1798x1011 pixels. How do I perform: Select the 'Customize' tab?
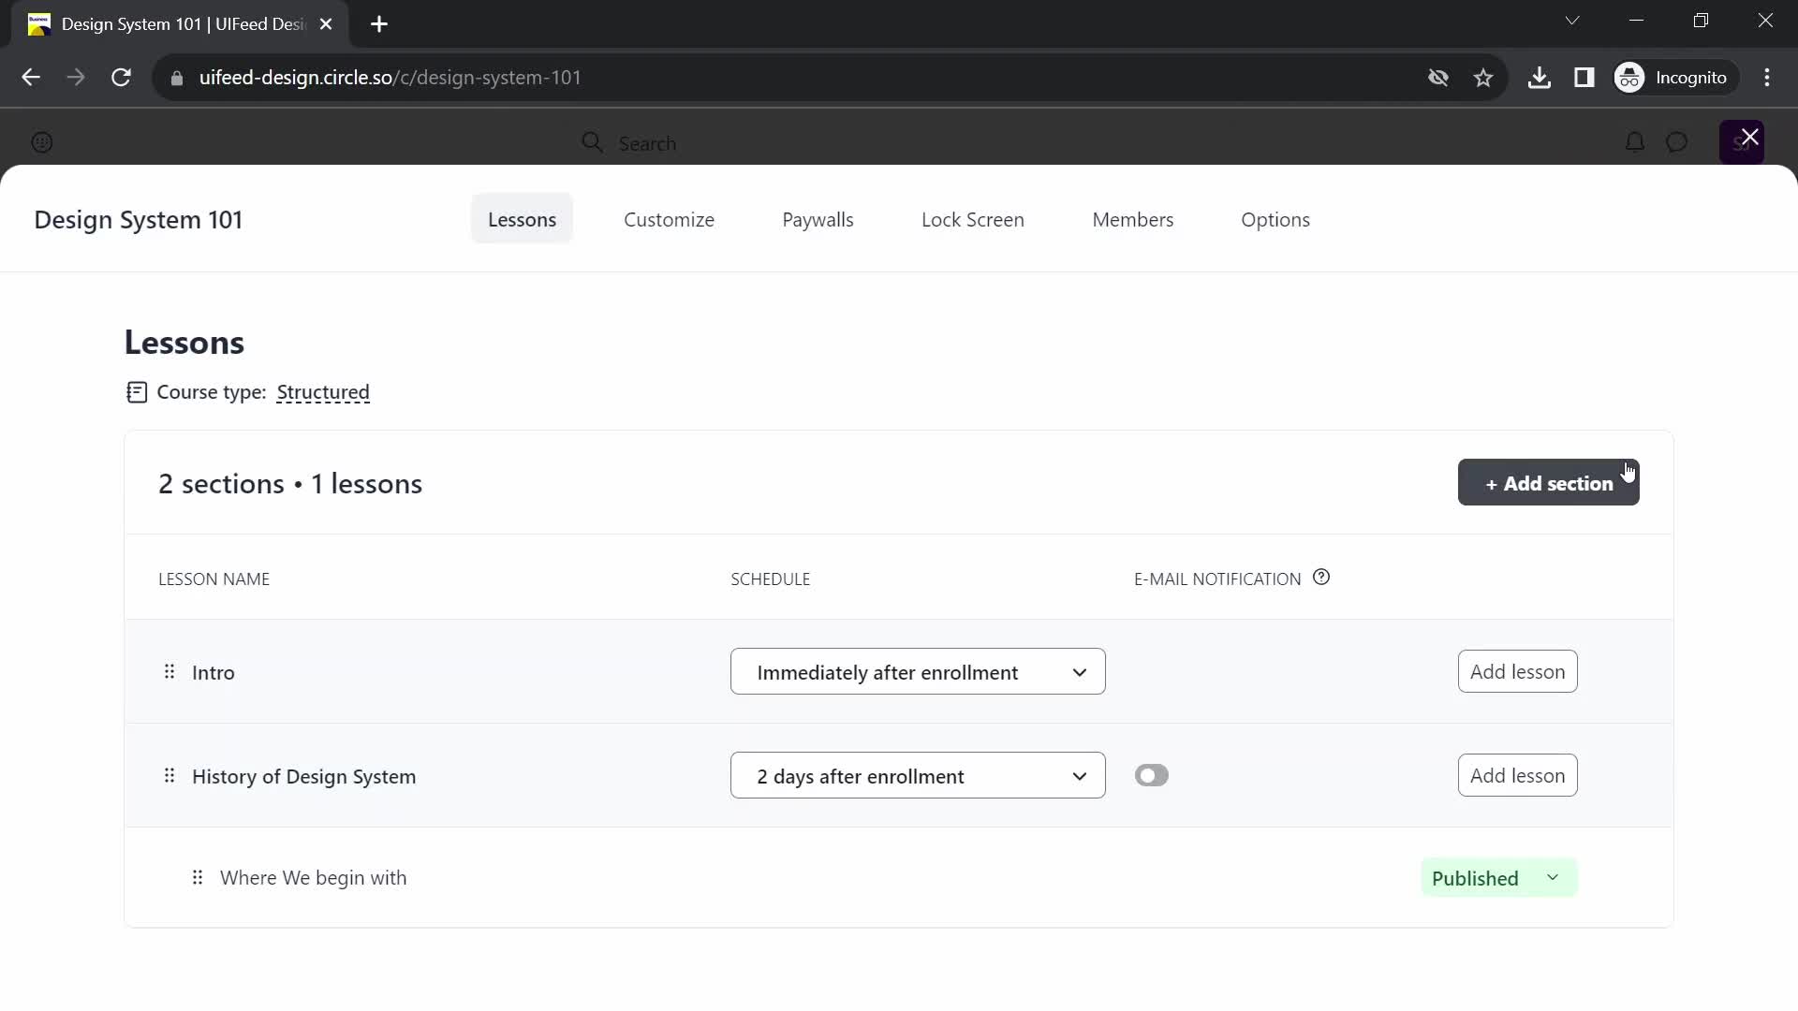668,218
